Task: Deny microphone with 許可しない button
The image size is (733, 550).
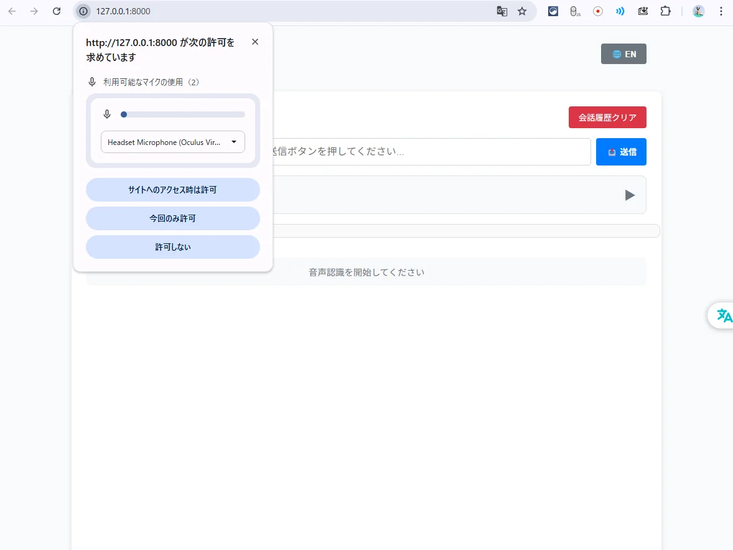Action: [173, 247]
